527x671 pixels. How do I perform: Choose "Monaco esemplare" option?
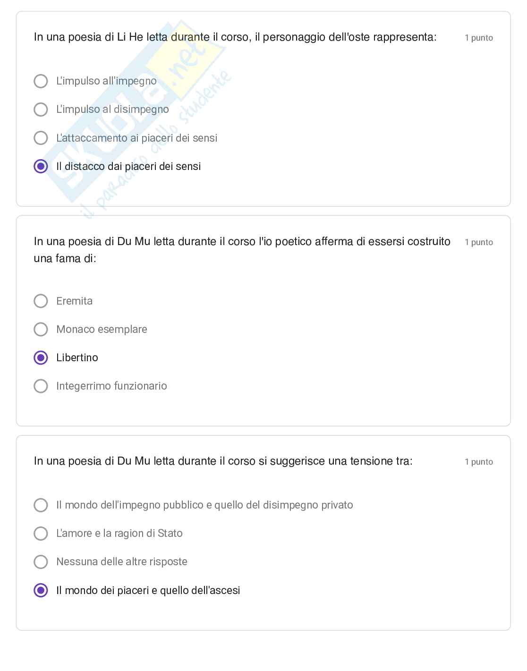41,329
